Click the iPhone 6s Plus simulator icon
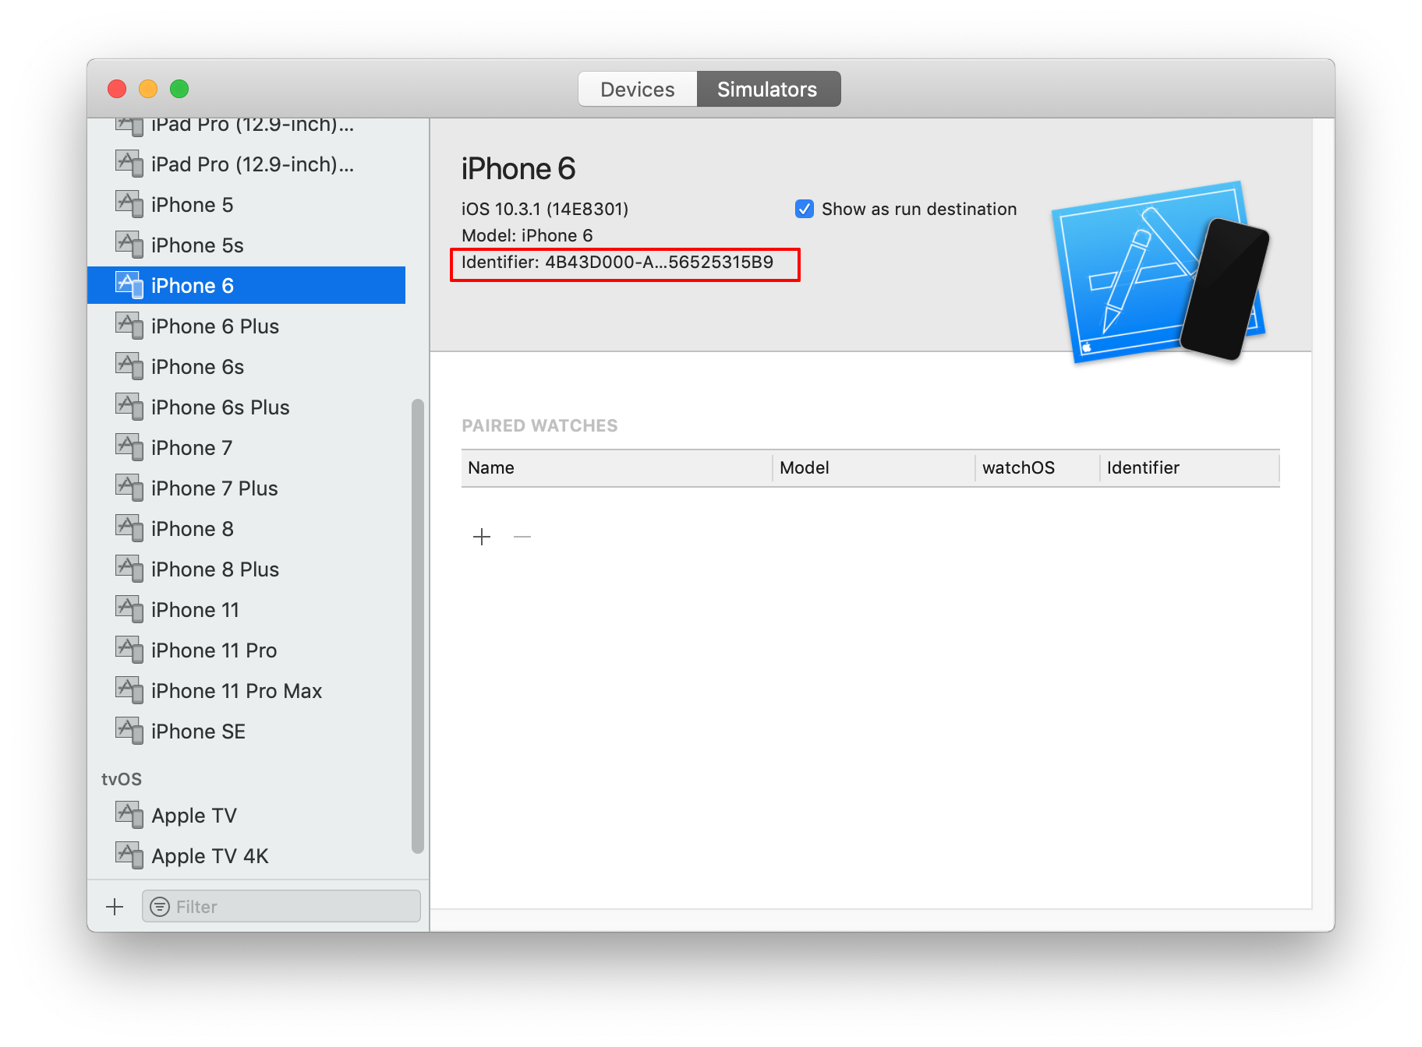 pyautogui.click(x=129, y=407)
